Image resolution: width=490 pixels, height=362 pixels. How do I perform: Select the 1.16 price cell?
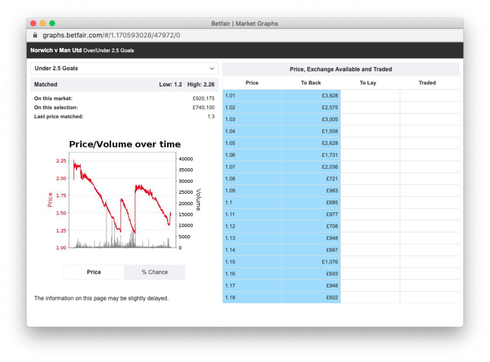click(x=252, y=274)
